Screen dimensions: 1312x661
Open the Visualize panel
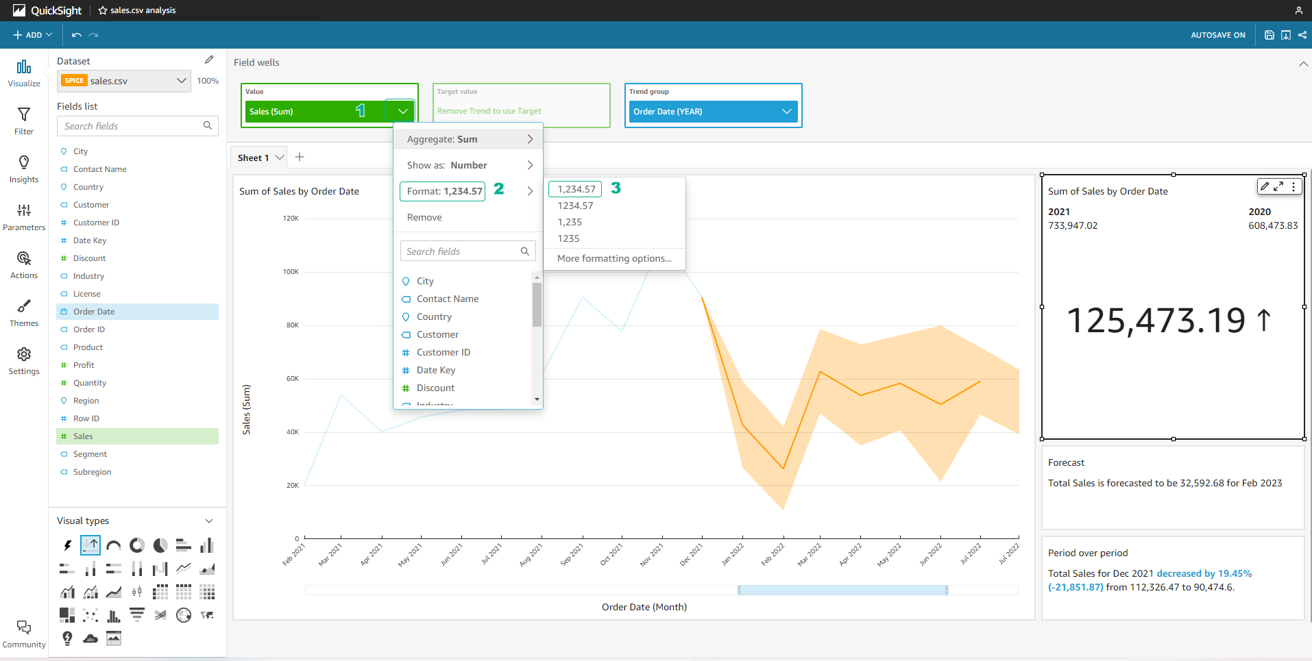tap(24, 73)
